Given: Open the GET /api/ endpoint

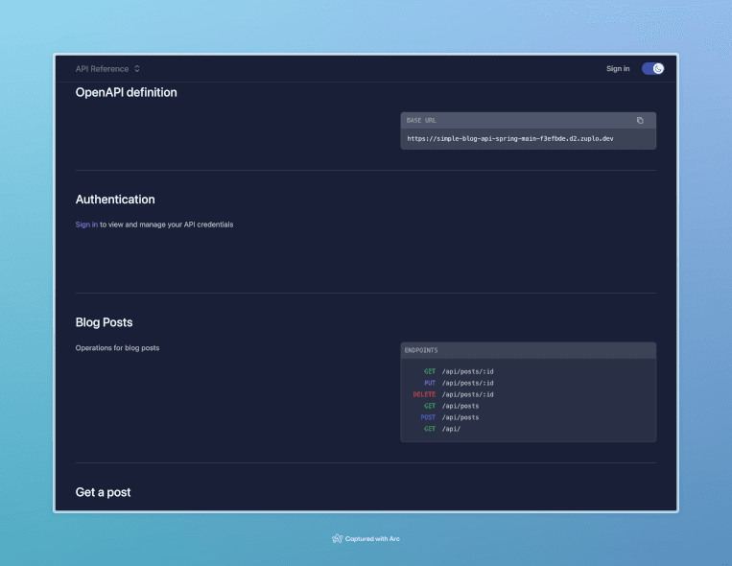Looking at the screenshot, I should click(441, 429).
